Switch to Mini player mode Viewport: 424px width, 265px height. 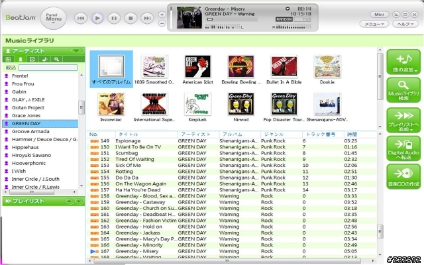[x=379, y=15]
